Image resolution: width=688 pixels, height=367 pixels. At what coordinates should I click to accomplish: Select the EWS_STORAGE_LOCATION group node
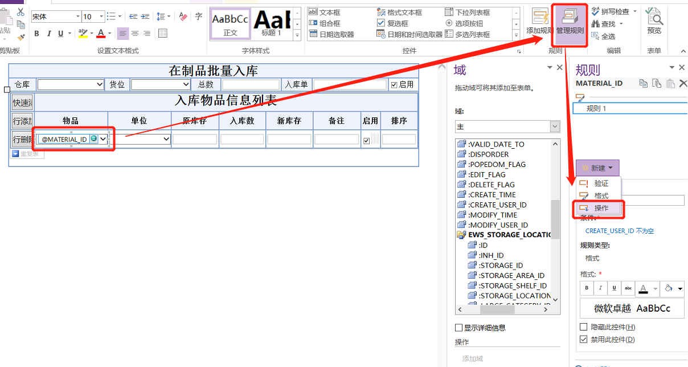click(x=504, y=235)
